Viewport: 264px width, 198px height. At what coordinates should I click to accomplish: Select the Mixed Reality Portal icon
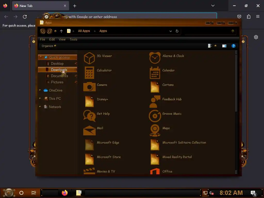155,159
